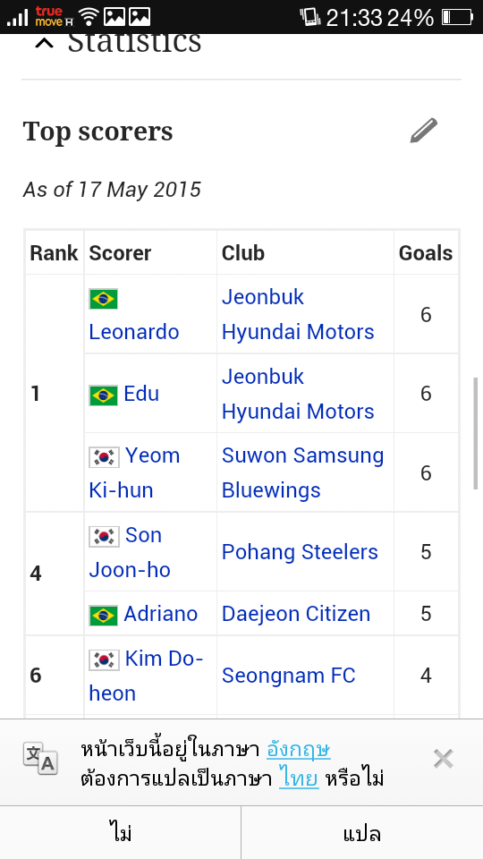This screenshot has height=859, width=483.
Task: Tap the Brazil flag above Leonardo
Action: 103,299
